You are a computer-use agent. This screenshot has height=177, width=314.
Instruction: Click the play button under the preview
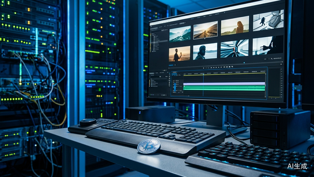click(216, 67)
